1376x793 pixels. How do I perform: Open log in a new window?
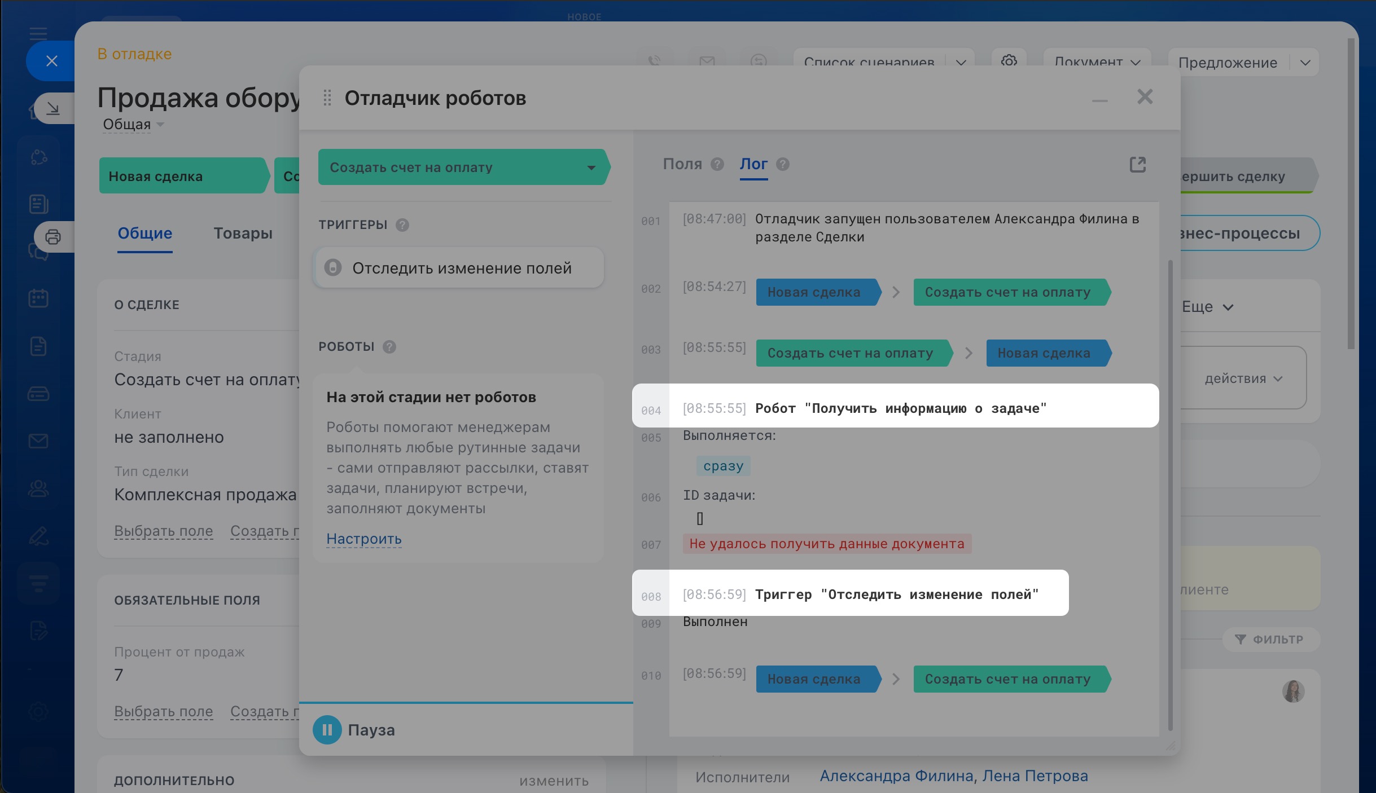coord(1137,165)
